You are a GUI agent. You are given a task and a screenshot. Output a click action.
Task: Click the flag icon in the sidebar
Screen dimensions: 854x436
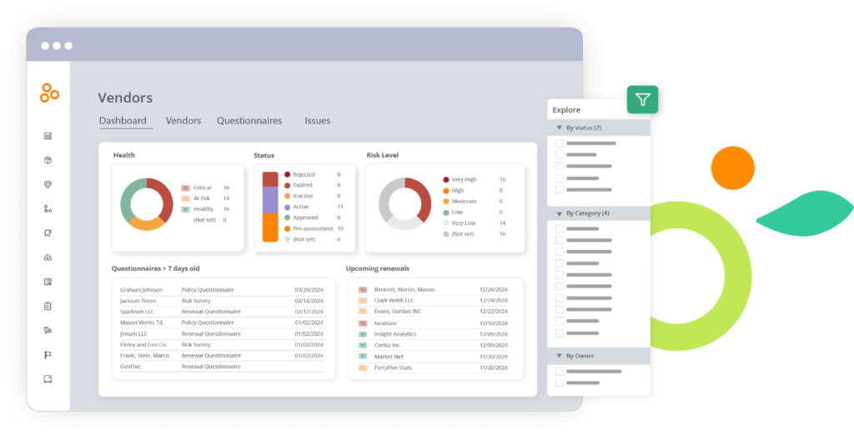tap(48, 354)
